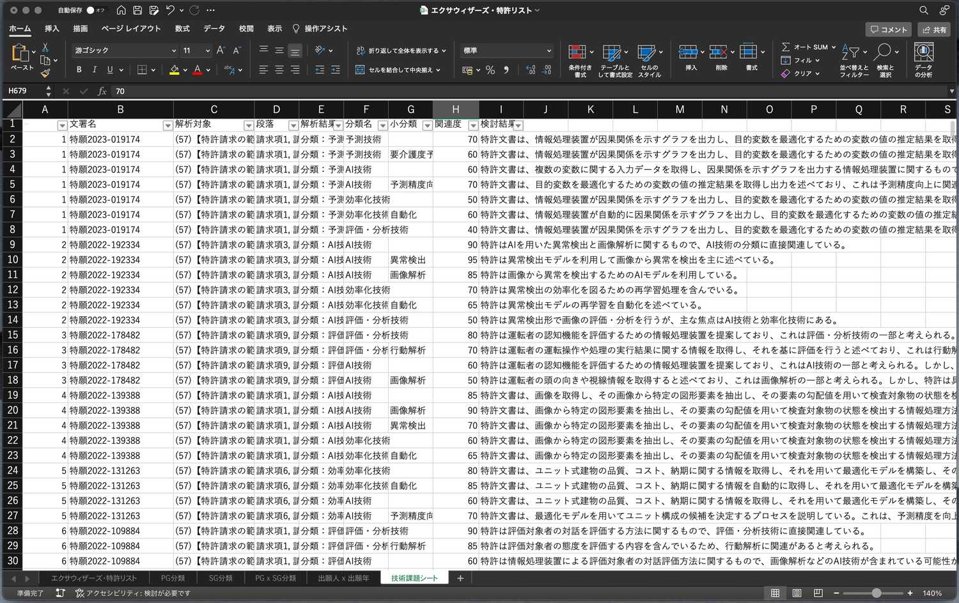Open the 挿入 ribbon tab
959x603 pixels.
[x=52, y=29]
